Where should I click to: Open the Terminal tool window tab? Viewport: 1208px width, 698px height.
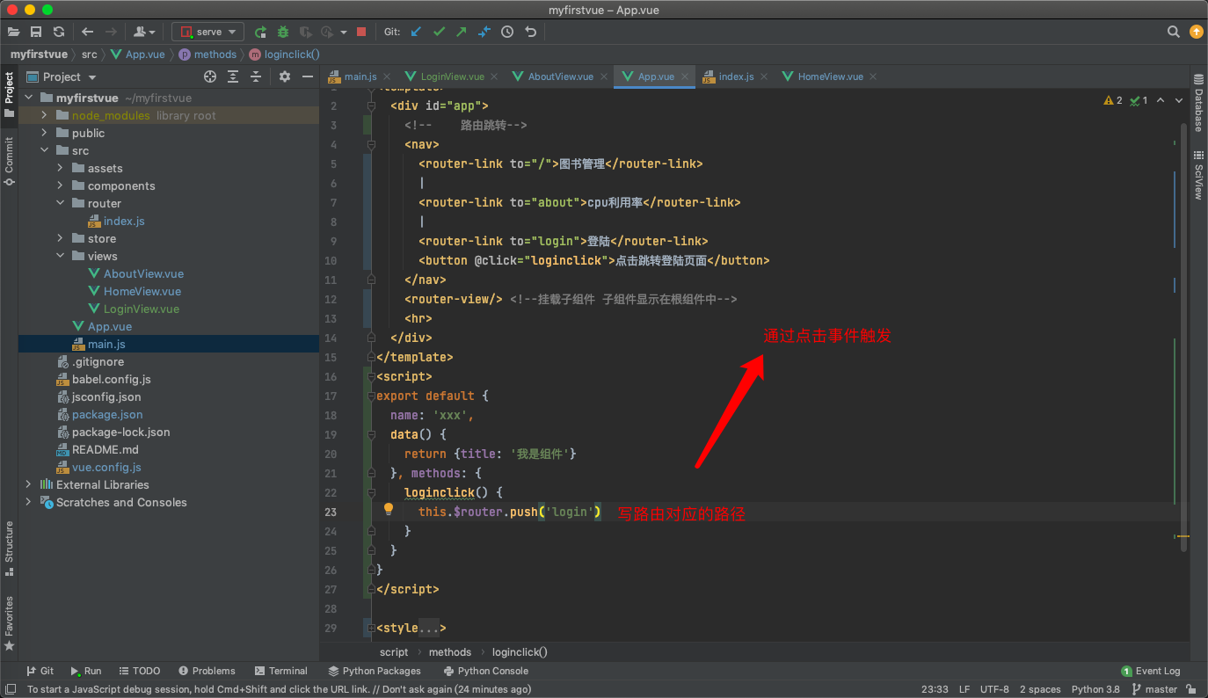coord(280,671)
